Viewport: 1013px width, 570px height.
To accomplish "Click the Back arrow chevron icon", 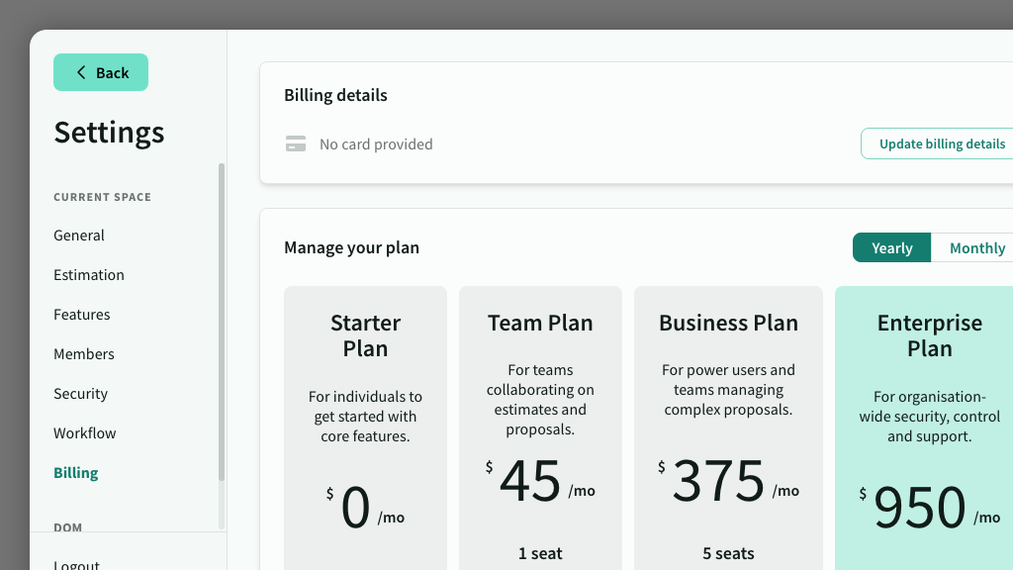I will pyautogui.click(x=81, y=72).
